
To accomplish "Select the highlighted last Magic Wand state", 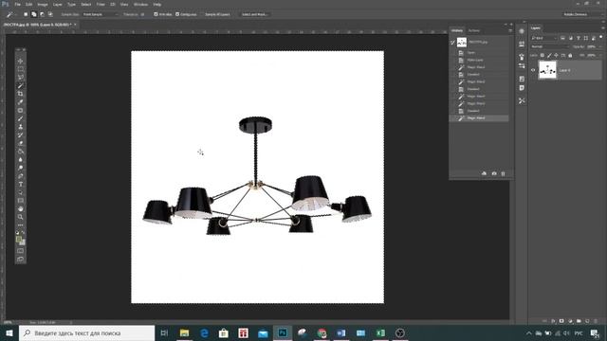I will pyautogui.click(x=479, y=117).
